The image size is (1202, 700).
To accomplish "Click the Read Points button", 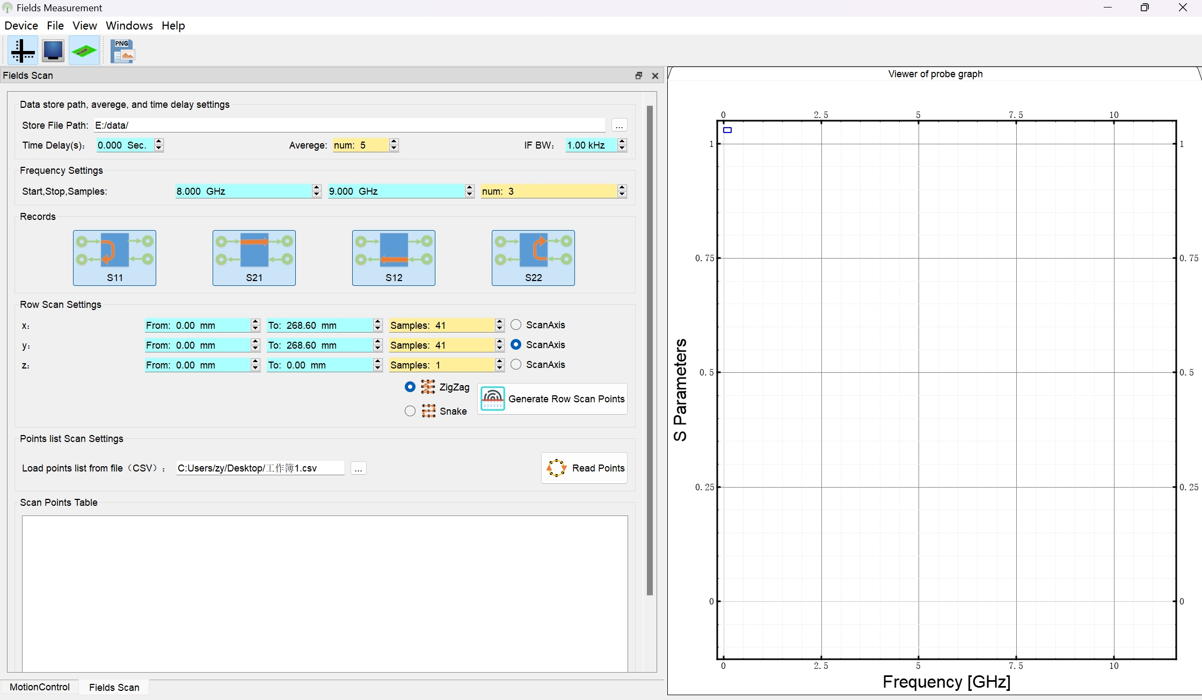I will (x=585, y=468).
